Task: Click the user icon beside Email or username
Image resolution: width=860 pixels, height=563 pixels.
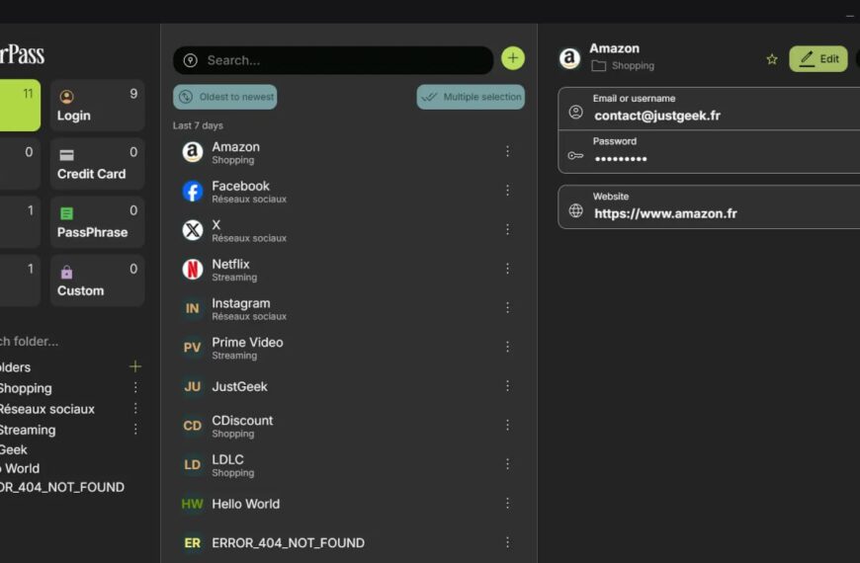Action: point(576,112)
